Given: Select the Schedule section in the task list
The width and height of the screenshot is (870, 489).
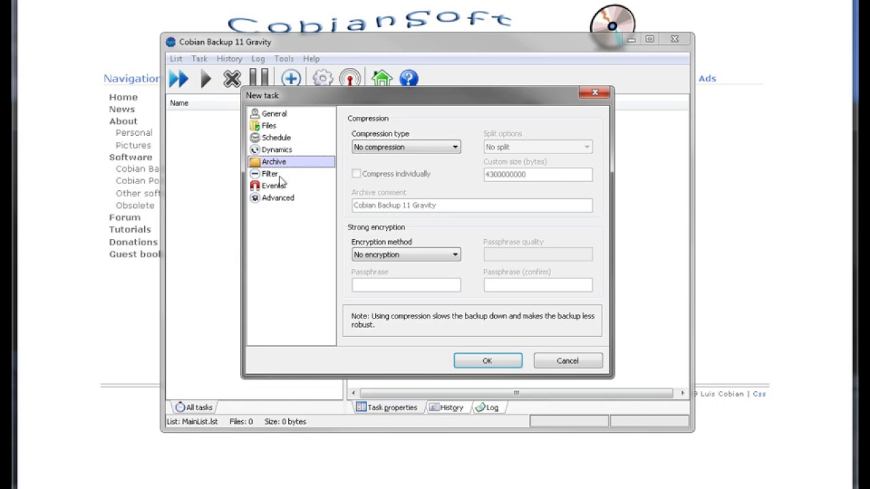Looking at the screenshot, I should 276,137.
